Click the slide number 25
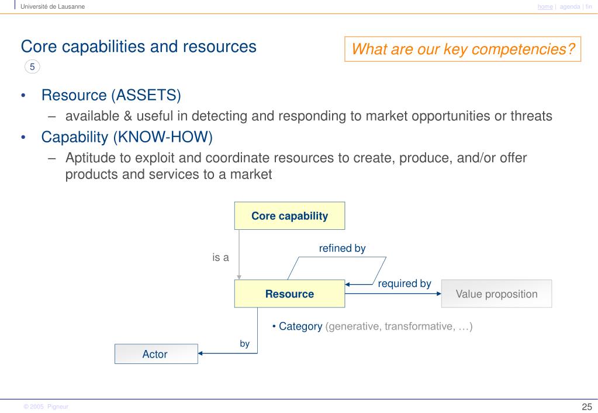The image size is (598, 413). pos(587,407)
